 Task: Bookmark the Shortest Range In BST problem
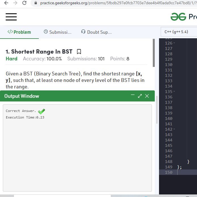point(79,52)
